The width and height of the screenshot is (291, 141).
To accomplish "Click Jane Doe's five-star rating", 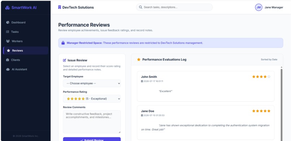I will coord(261,111).
